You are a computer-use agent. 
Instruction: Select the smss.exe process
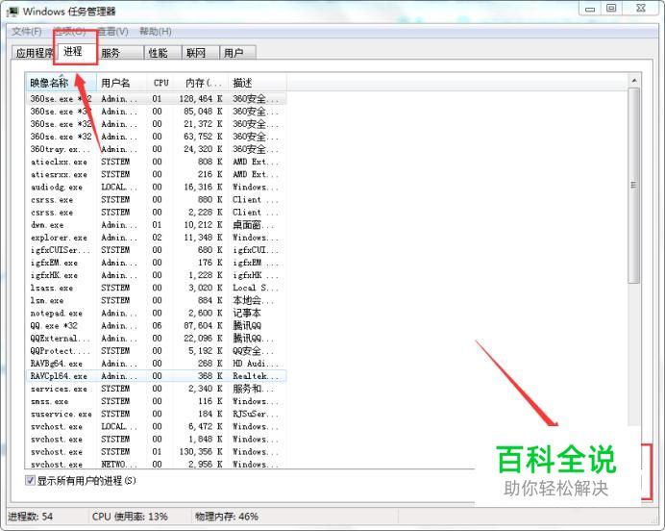coord(156,401)
